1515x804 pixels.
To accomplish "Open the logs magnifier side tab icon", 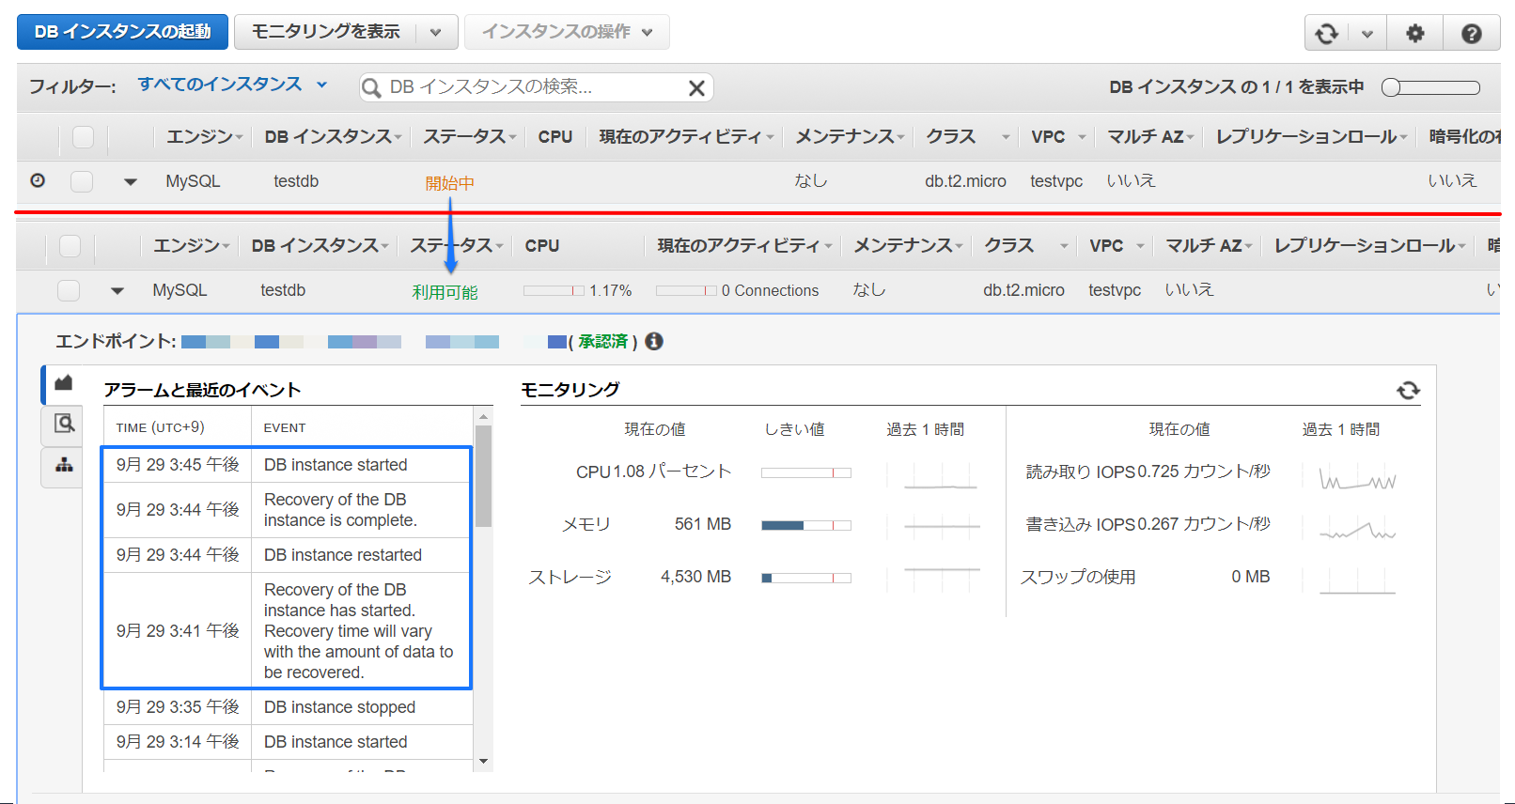I will (64, 424).
